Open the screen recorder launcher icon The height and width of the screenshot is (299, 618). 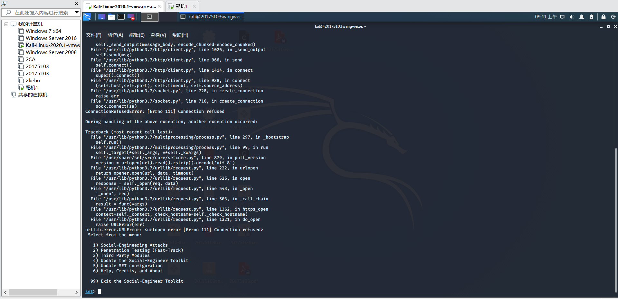[x=131, y=17]
